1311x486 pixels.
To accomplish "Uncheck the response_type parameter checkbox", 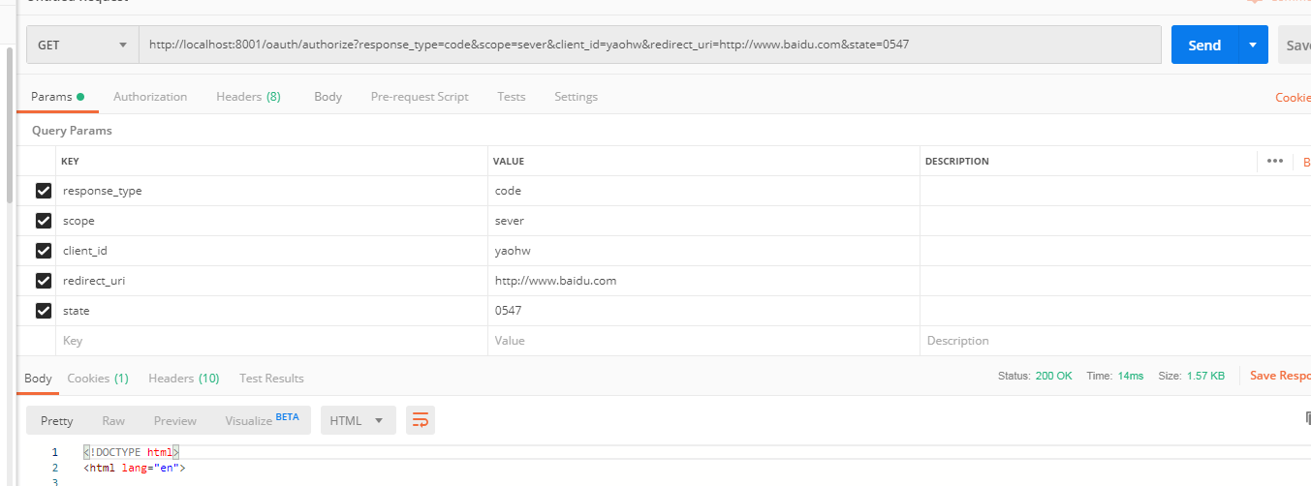I will [43, 191].
